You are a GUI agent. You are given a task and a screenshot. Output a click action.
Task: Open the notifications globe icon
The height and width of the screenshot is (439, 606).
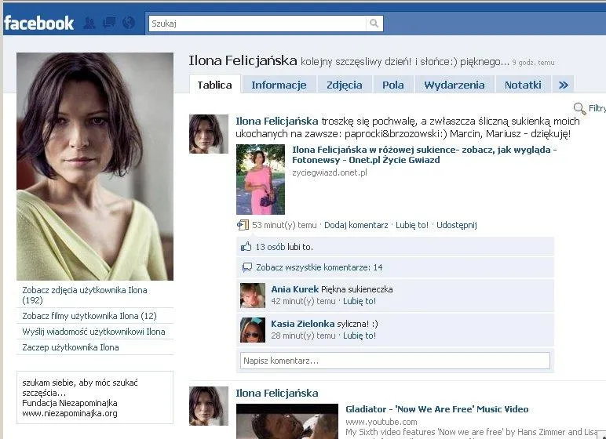click(x=129, y=23)
